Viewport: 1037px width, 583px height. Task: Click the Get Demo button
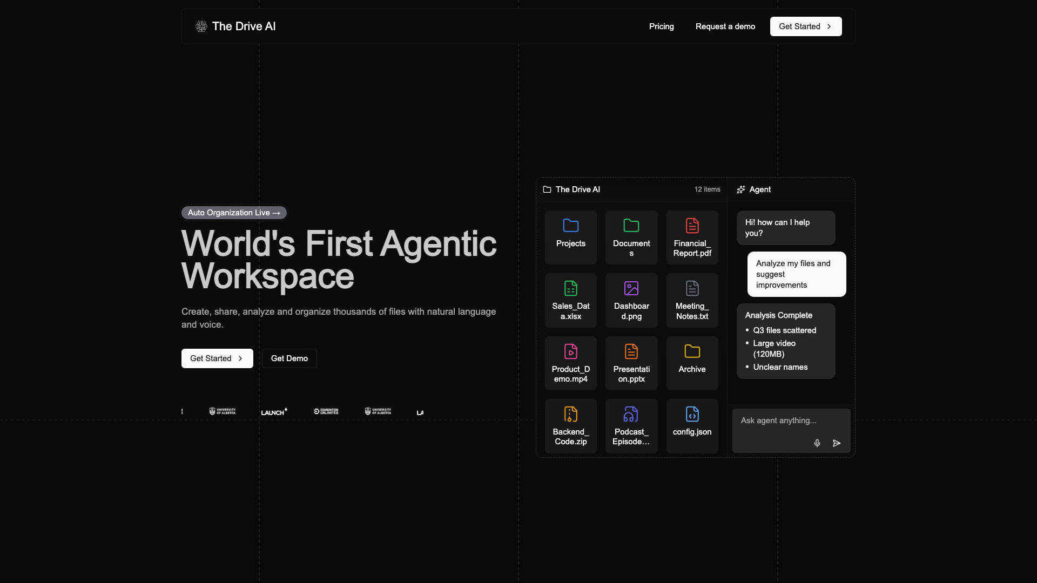pyautogui.click(x=289, y=358)
